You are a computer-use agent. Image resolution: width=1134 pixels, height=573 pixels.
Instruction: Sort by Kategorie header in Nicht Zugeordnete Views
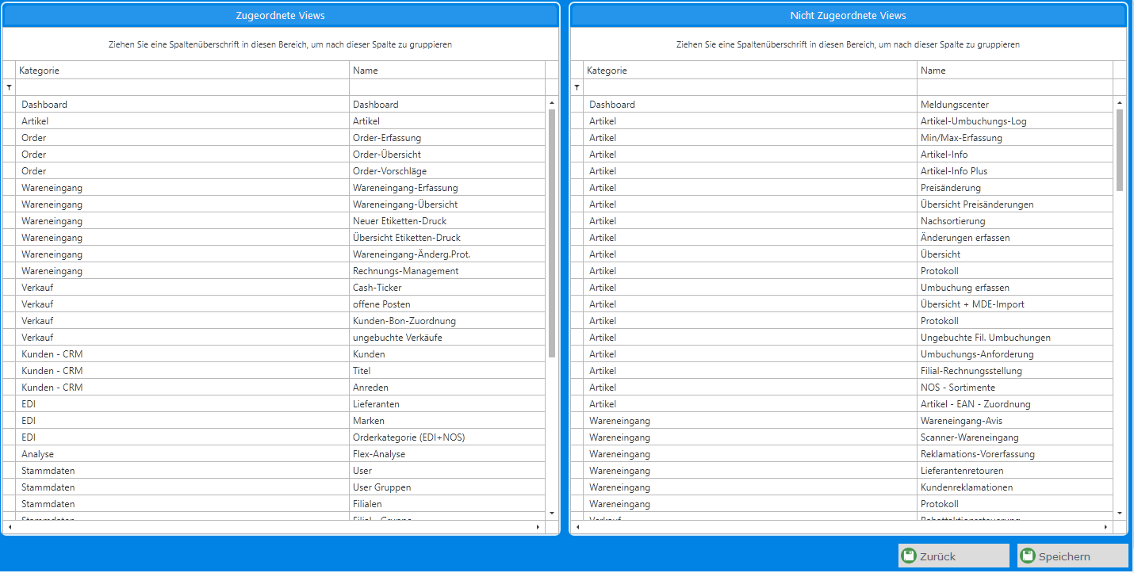(750, 71)
